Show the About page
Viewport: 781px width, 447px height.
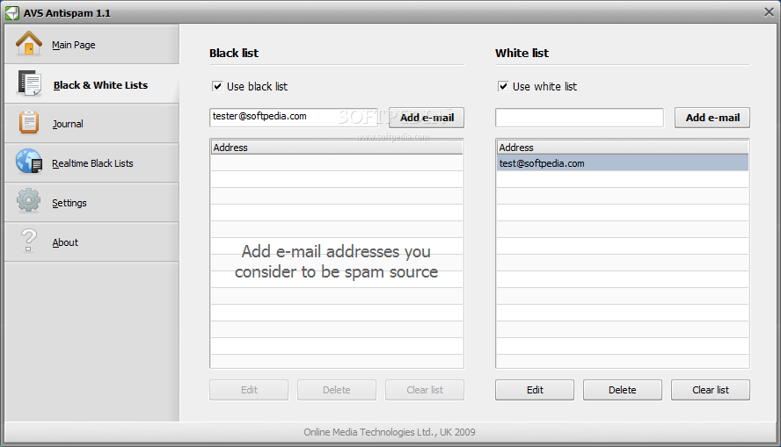(91, 242)
